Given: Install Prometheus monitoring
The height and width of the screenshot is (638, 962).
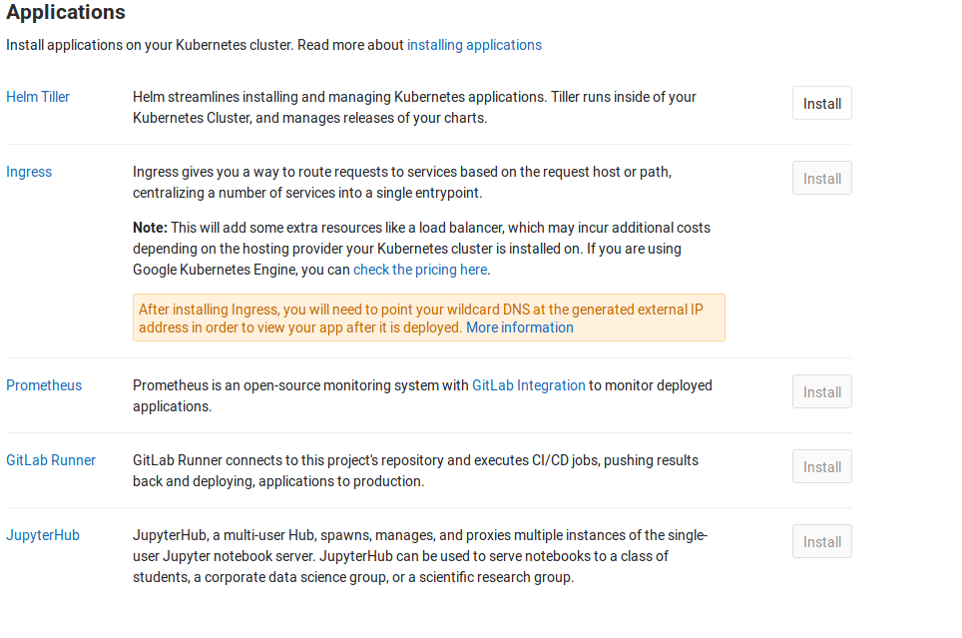Looking at the screenshot, I should (820, 391).
